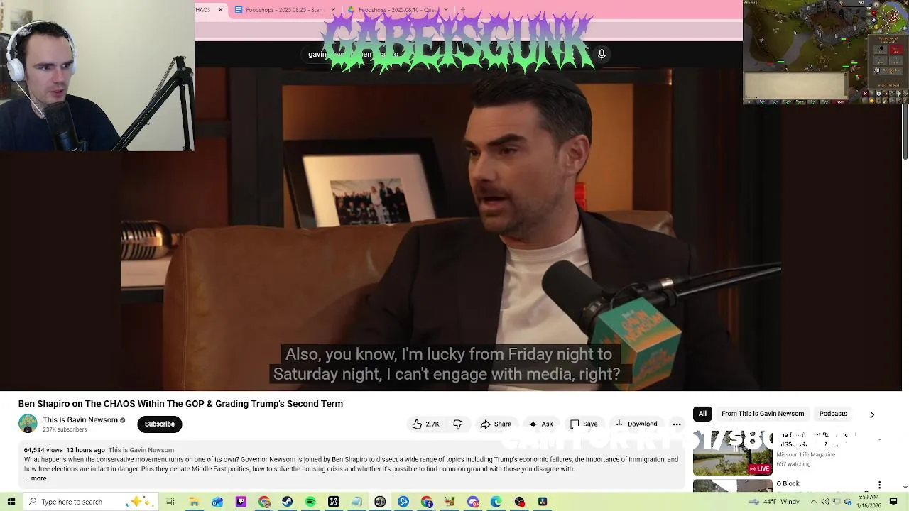Open Microsoft Edge from the taskbar
Viewport: 909px width, 511px height.
coord(496,502)
